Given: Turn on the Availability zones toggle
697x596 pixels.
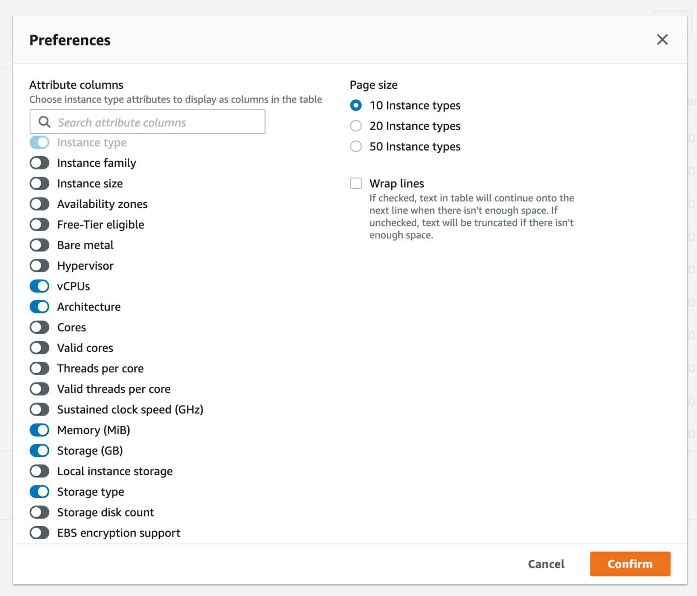Looking at the screenshot, I should pos(39,204).
